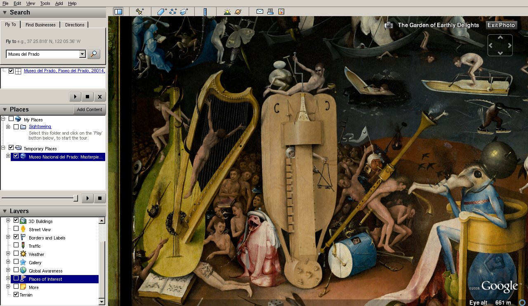Viewport: 528px width, 306px height.
Task: Click the Traffic light layer icon
Action: tap(23, 246)
